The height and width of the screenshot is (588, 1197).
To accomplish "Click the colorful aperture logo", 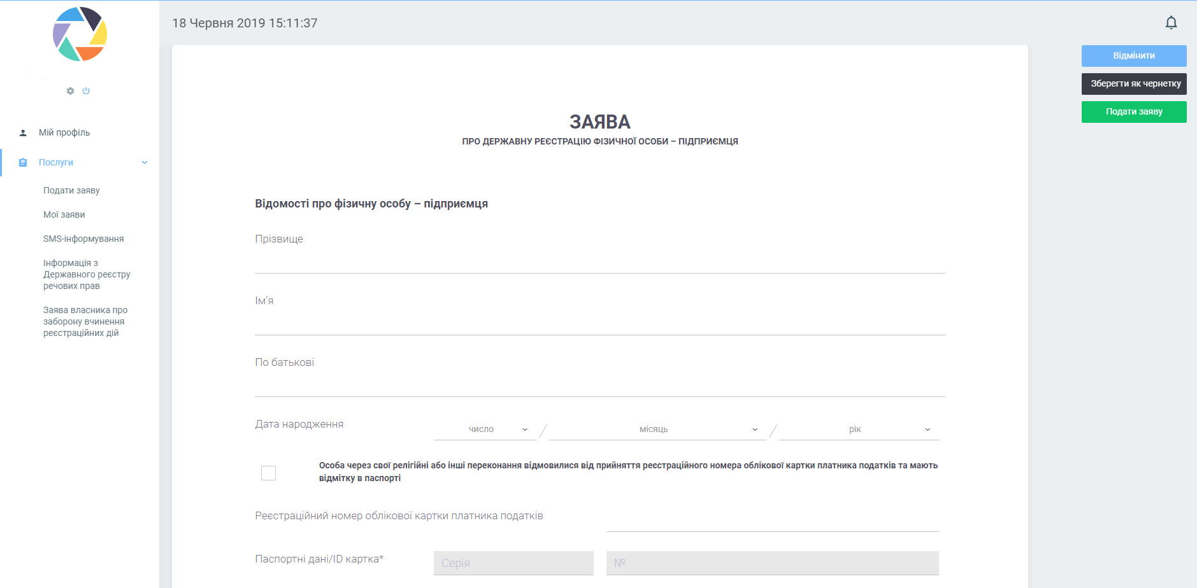I will click(80, 34).
